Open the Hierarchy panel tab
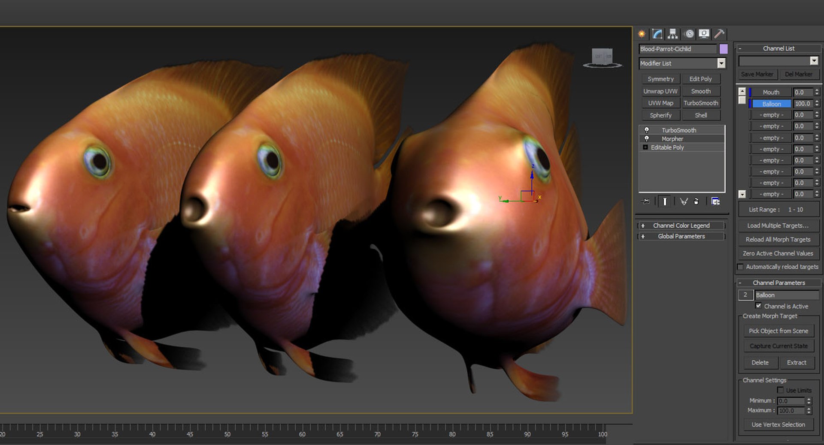The image size is (824, 445). [x=673, y=34]
